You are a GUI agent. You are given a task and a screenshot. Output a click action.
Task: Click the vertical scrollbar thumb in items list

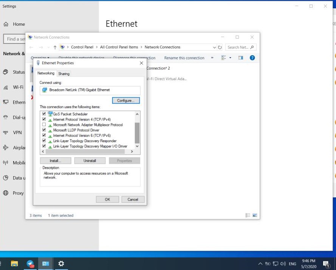click(x=137, y=133)
